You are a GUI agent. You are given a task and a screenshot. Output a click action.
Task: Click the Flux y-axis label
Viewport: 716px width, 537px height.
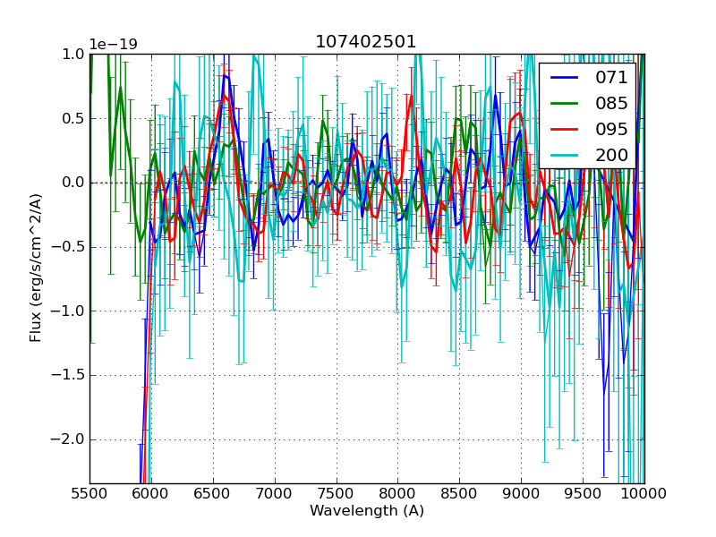(x=36, y=268)
